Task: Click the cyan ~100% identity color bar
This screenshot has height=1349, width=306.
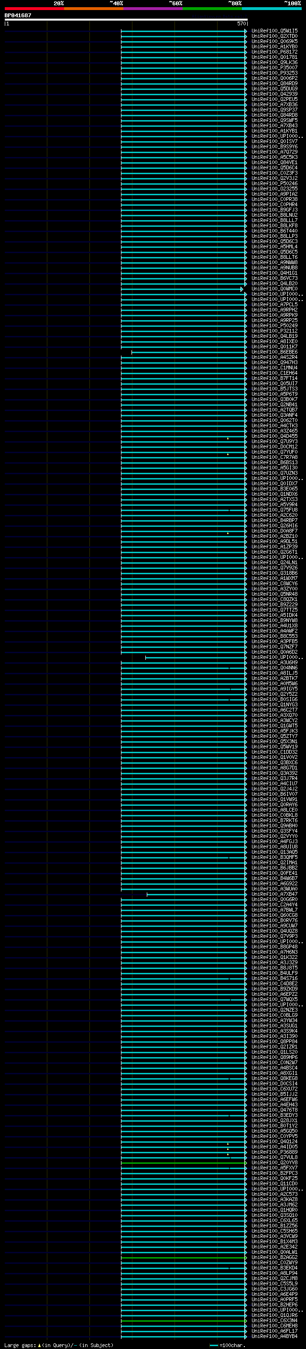Action: 272,9
